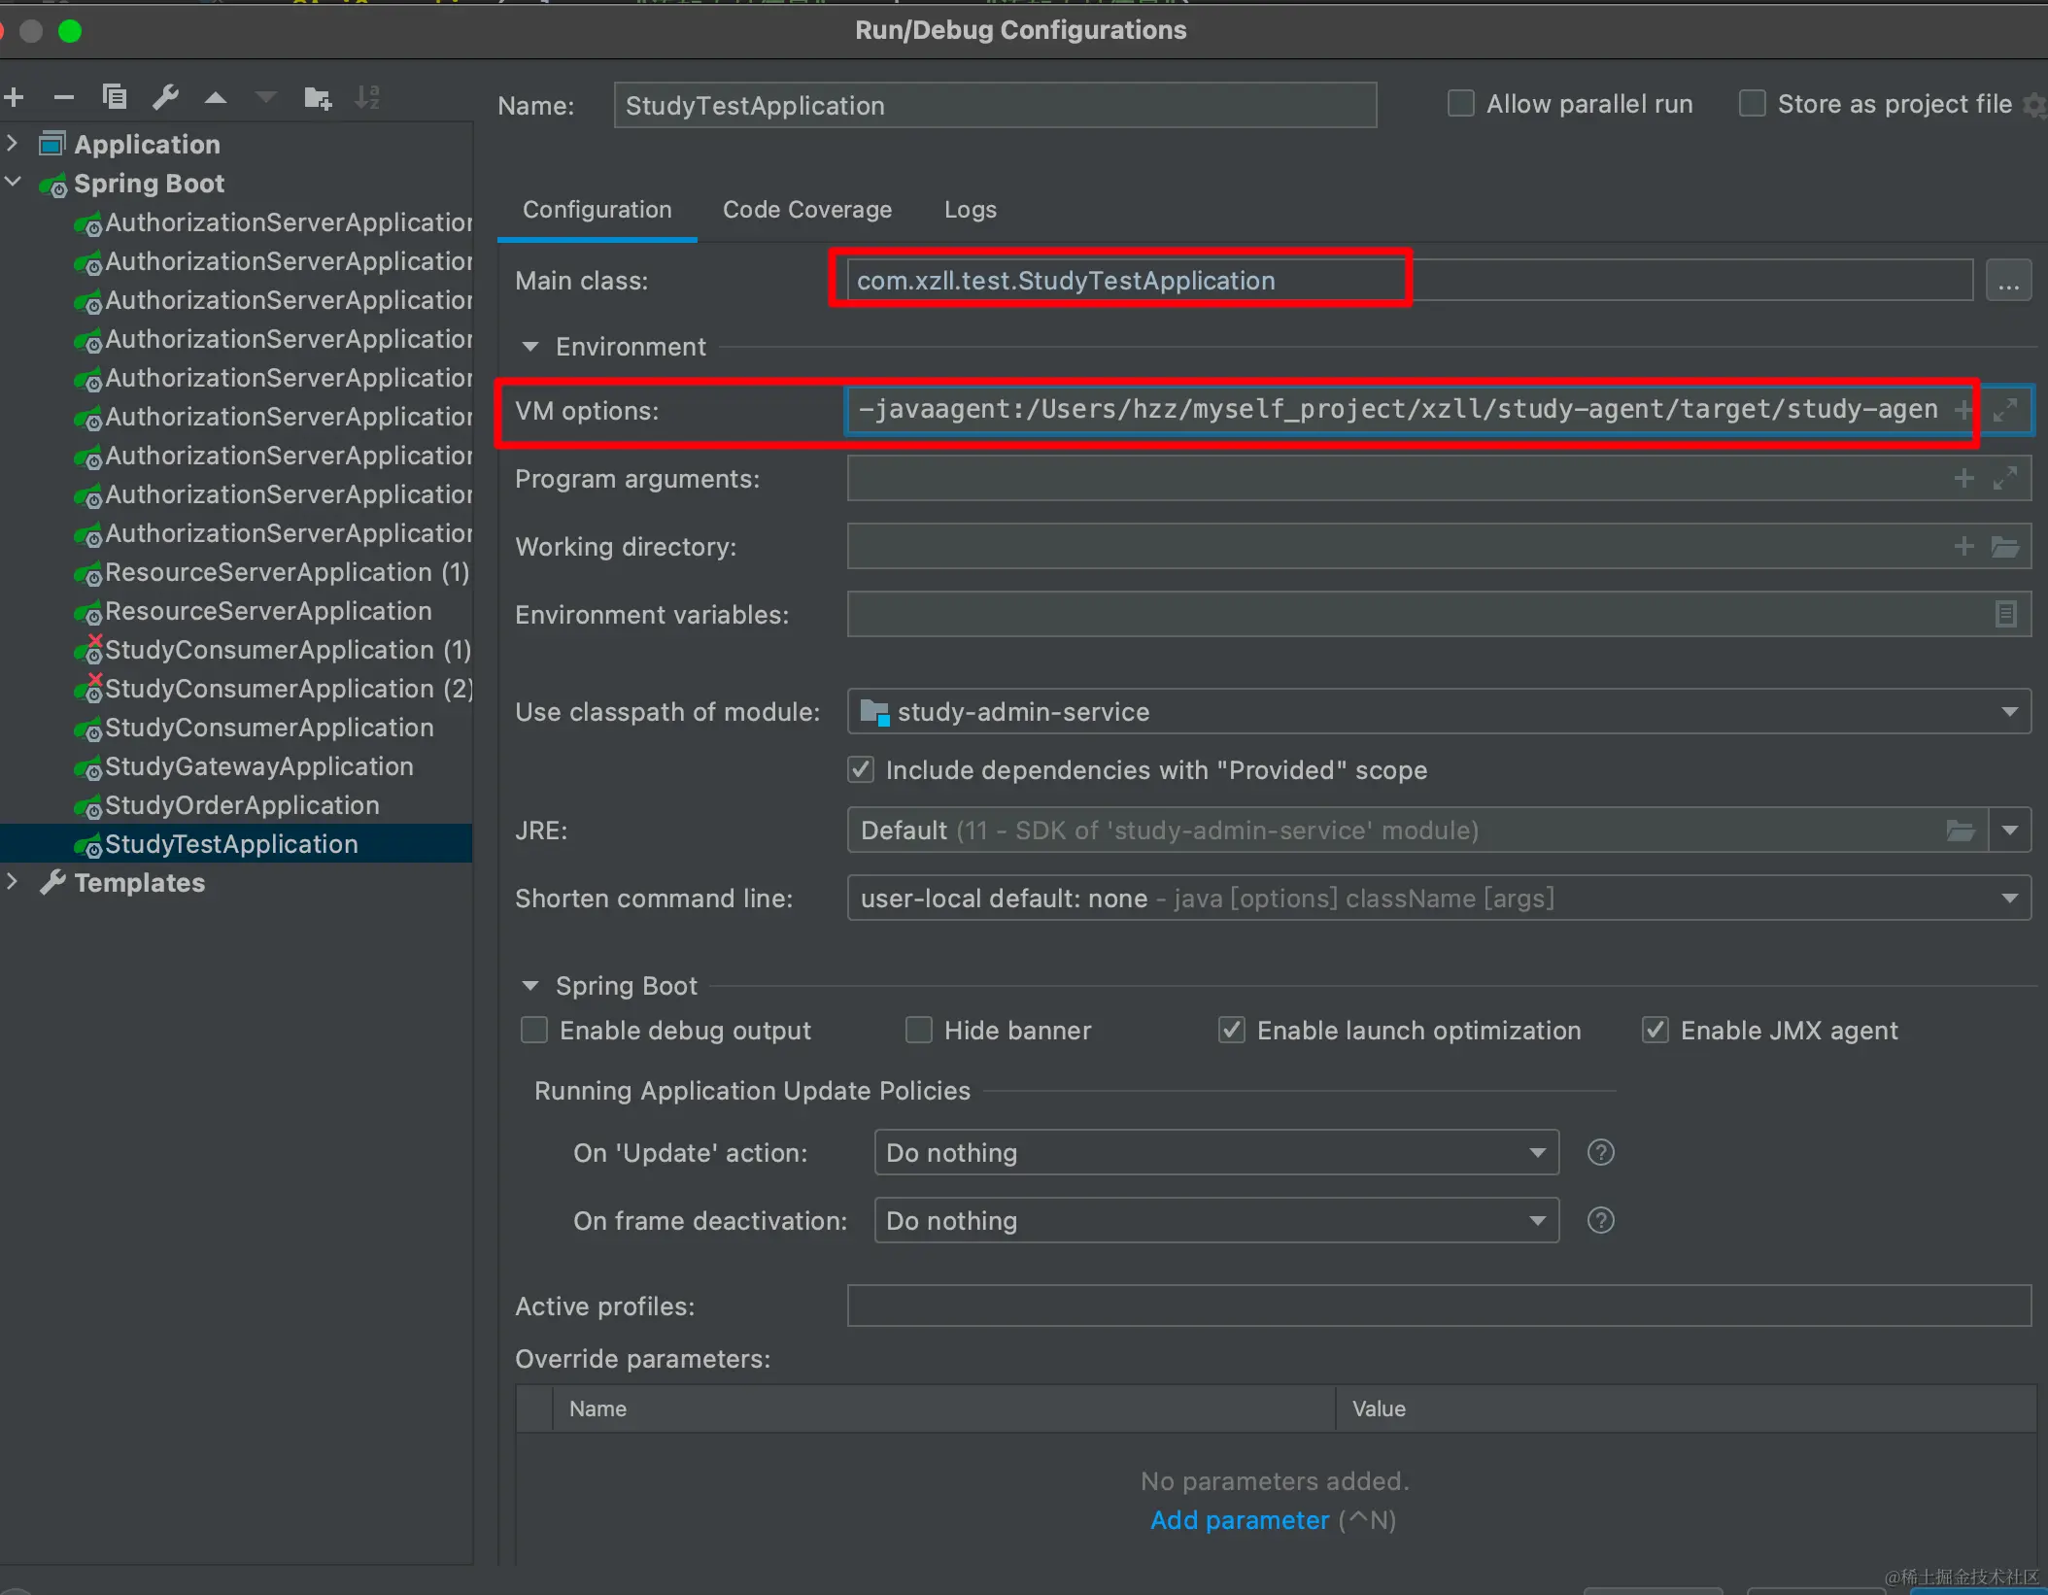Switch to the Configuration tab
This screenshot has height=1595, width=2048.
coord(597,210)
